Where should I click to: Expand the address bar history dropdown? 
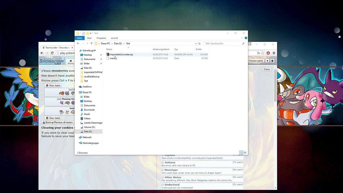[196, 43]
